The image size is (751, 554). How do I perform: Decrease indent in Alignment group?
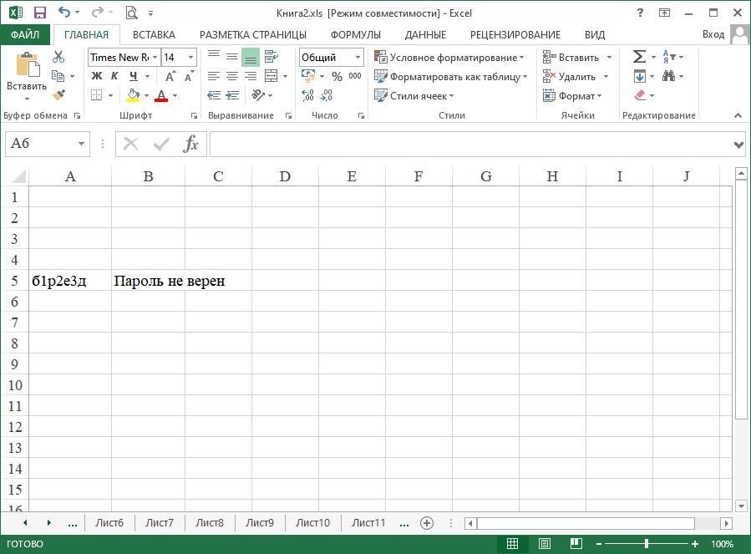[x=214, y=95]
